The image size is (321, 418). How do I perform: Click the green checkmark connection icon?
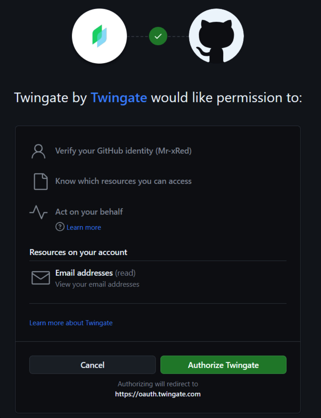click(158, 36)
